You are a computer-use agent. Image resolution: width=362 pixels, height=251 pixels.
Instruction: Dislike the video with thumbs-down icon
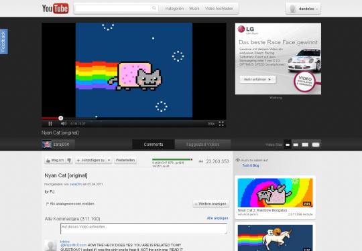(x=69, y=160)
